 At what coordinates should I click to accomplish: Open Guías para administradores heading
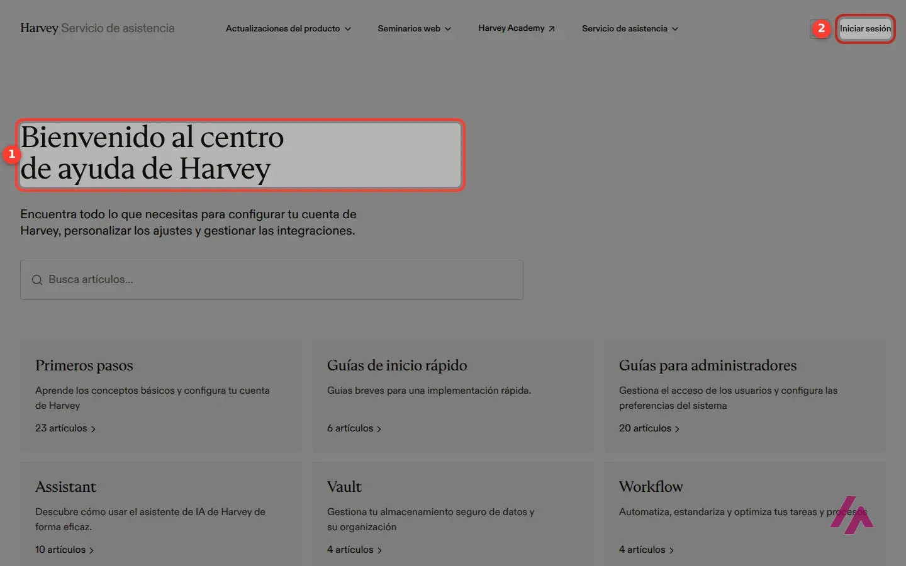pyautogui.click(x=708, y=365)
